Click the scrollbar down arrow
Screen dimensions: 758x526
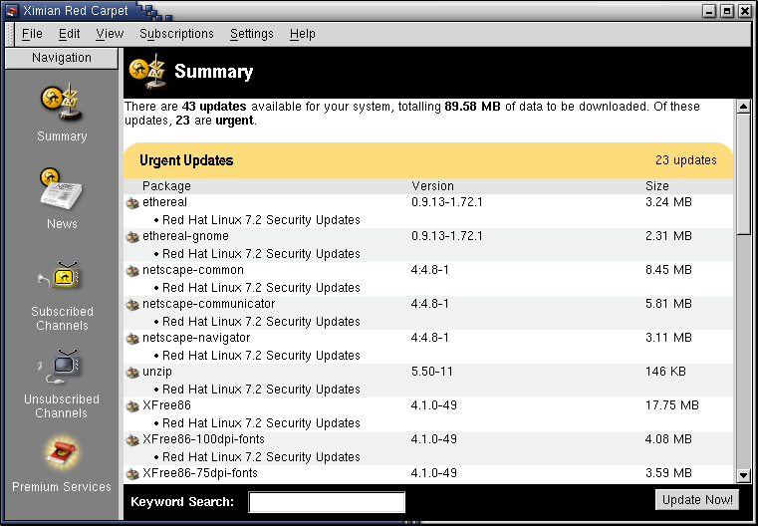coord(743,476)
